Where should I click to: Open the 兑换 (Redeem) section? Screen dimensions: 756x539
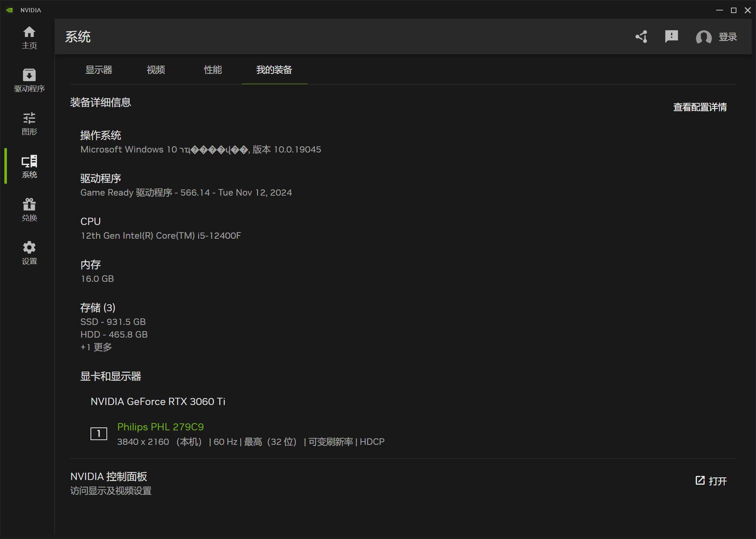(x=29, y=209)
